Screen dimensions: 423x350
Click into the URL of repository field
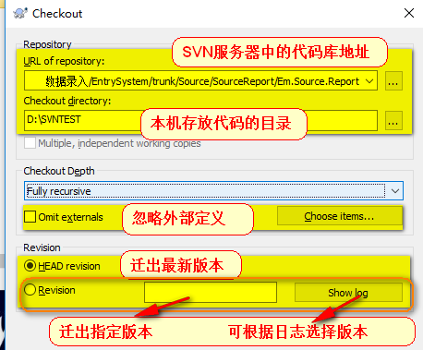pyautogui.click(x=200, y=80)
